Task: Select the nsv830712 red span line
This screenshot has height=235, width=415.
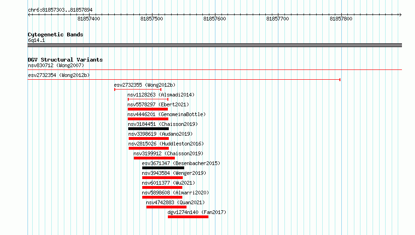Action: click(214, 70)
